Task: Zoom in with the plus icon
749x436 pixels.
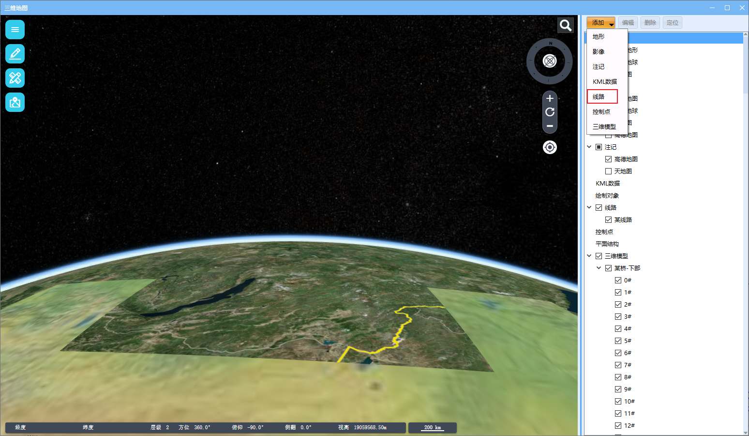Action: [x=550, y=98]
